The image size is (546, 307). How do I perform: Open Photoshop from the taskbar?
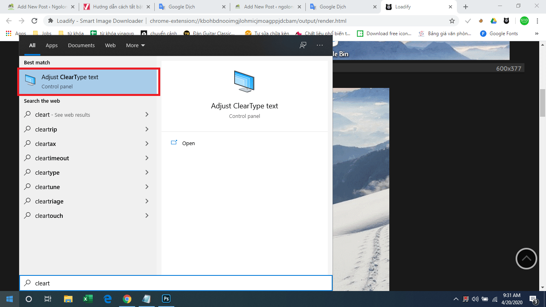point(166,299)
